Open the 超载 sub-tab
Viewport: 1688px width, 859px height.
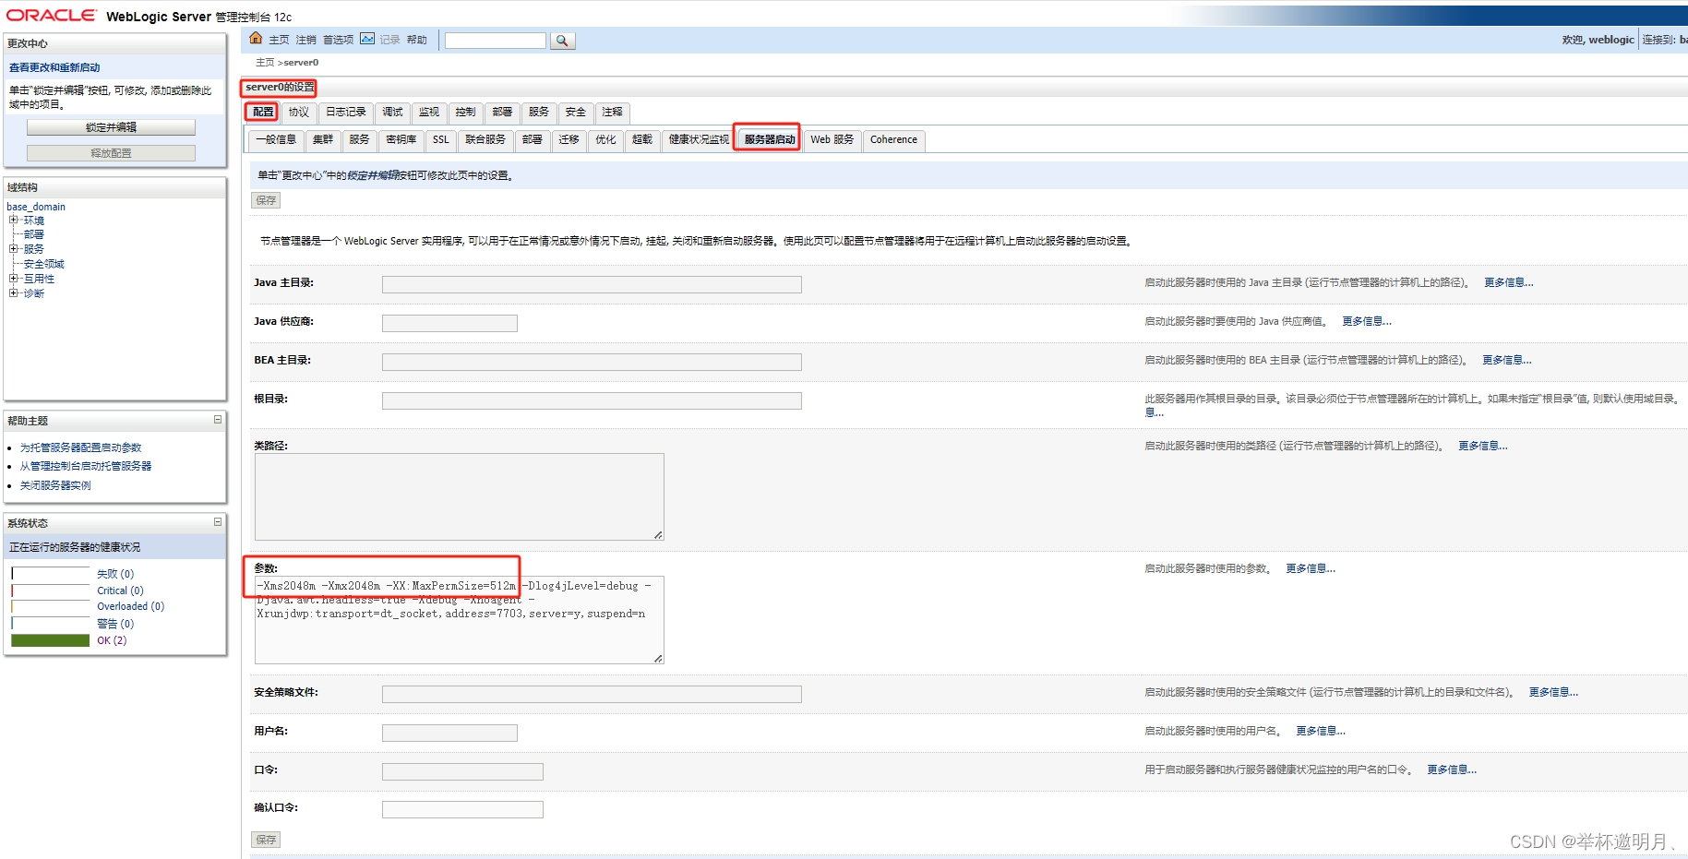click(x=642, y=140)
